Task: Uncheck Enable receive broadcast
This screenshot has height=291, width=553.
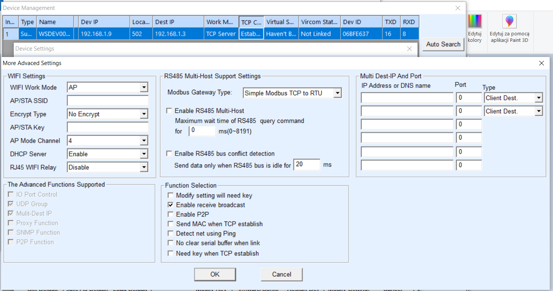Action: [171, 205]
